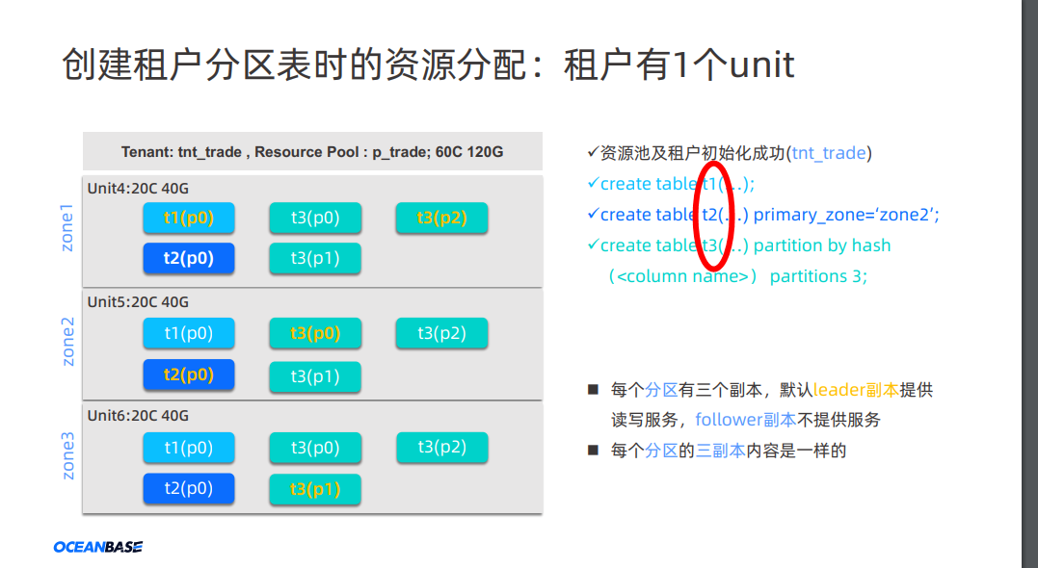The height and width of the screenshot is (568, 1038).
Task: Select the t3(p0) leader box in Unit5
Action: [x=315, y=333]
